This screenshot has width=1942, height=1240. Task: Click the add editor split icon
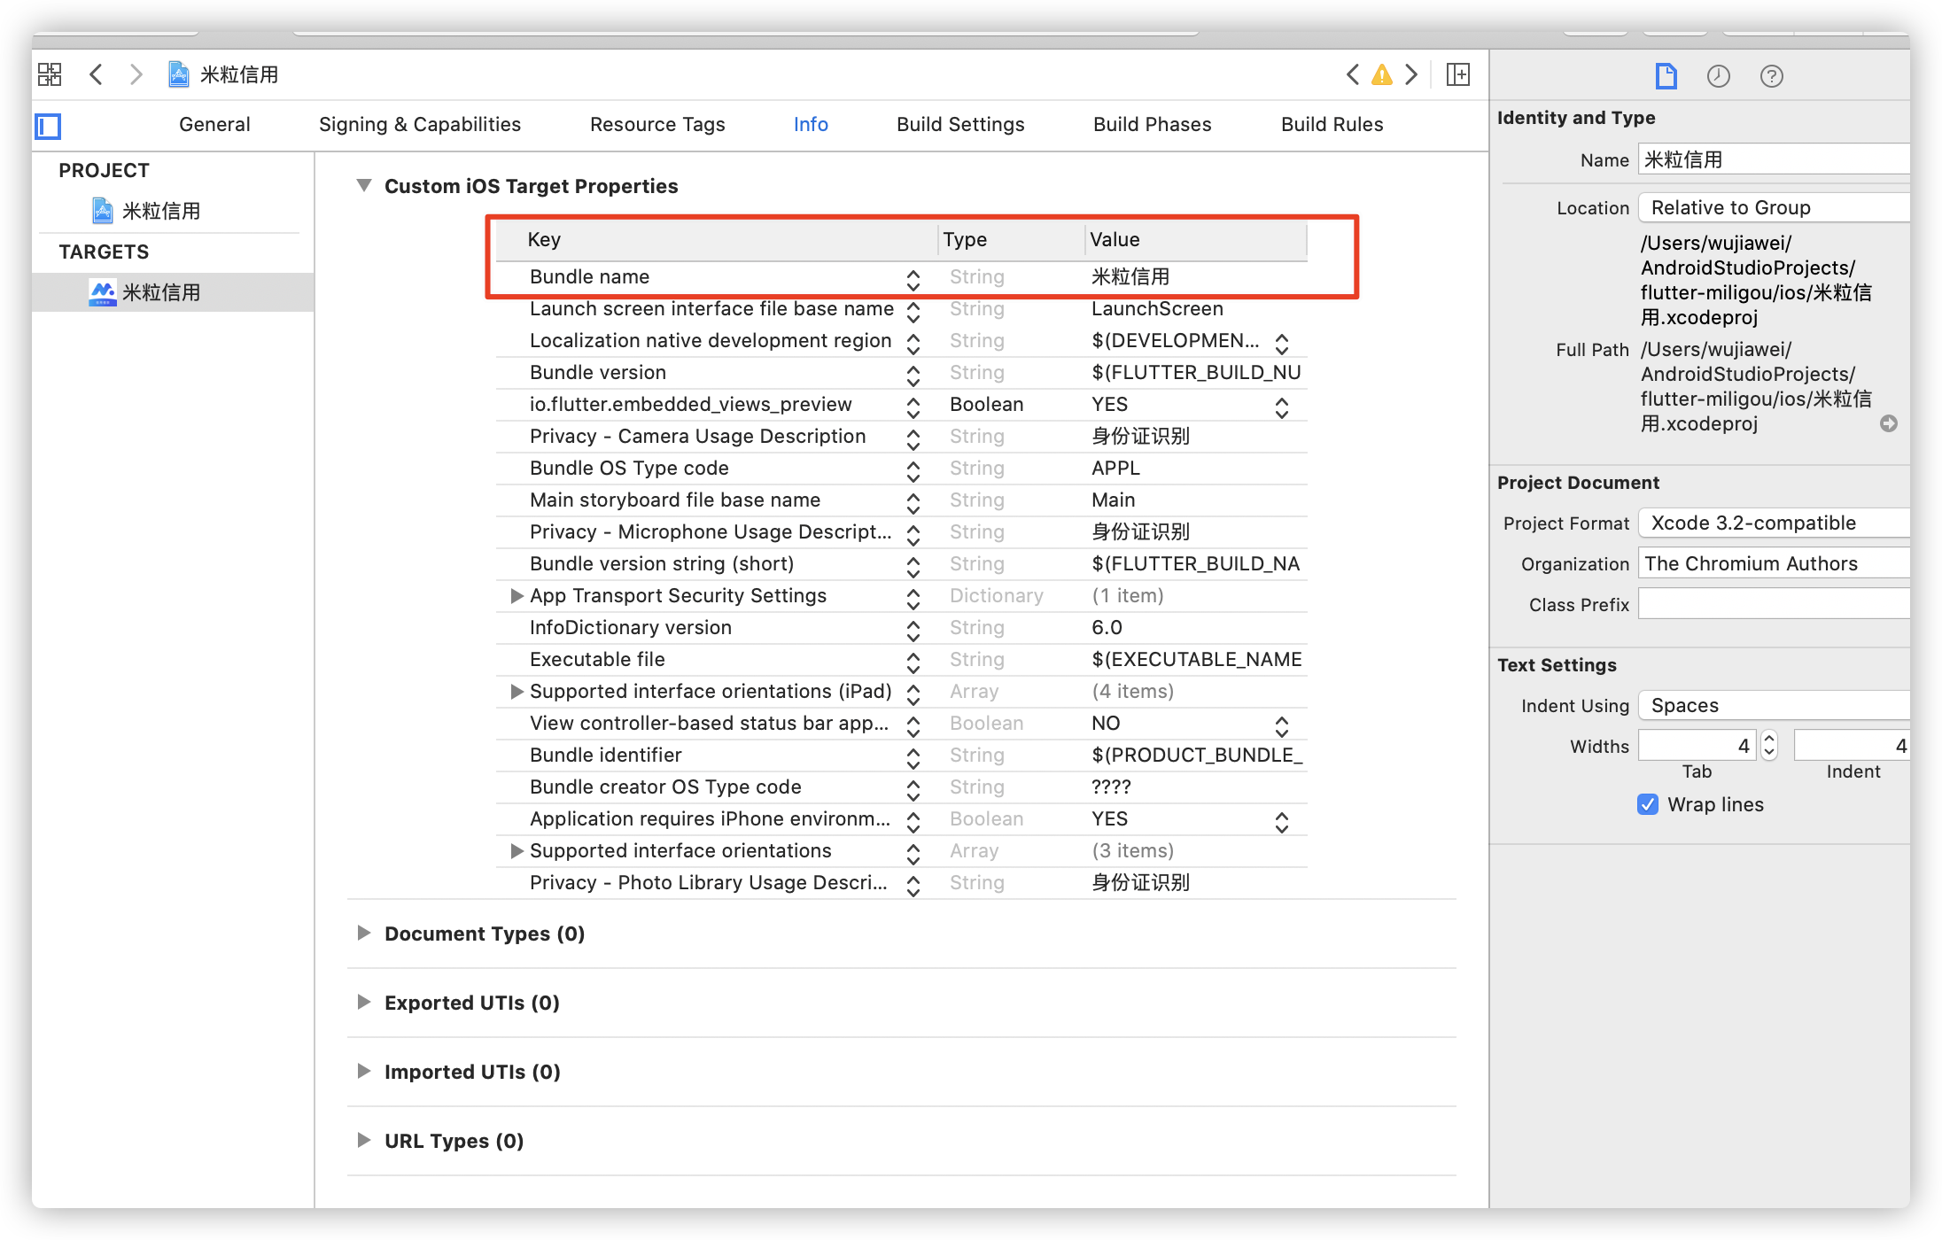click(x=1457, y=75)
